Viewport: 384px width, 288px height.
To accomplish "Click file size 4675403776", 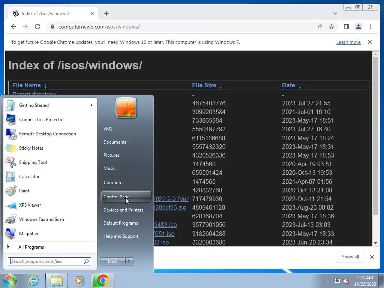I will pyautogui.click(x=208, y=103).
